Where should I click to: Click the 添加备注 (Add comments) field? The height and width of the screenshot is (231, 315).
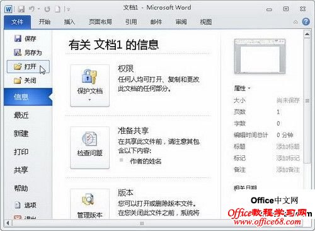pyautogui.click(x=288, y=169)
